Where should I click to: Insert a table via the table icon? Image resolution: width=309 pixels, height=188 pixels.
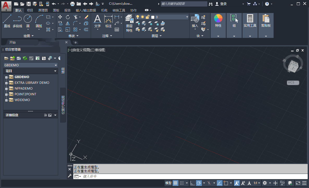(117, 30)
